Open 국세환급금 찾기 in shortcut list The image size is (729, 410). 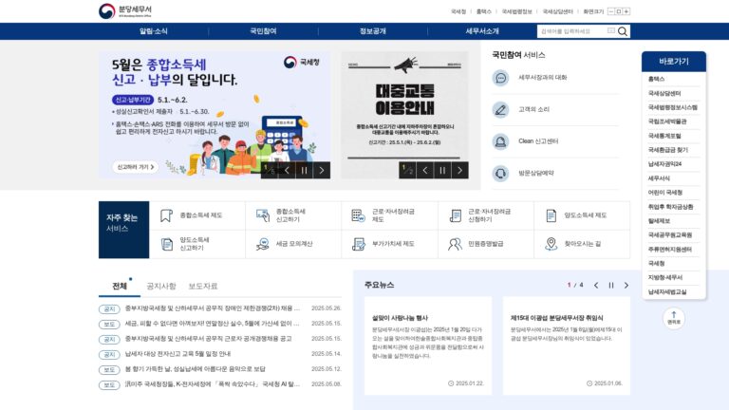pyautogui.click(x=668, y=150)
